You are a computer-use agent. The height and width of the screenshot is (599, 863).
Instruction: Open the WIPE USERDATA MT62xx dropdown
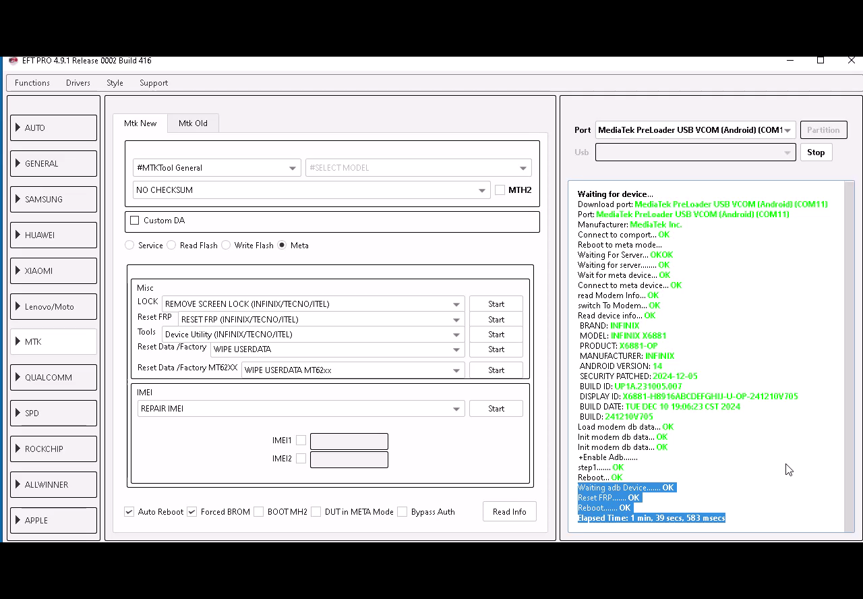(353, 370)
